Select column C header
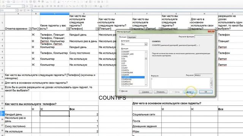This screenshot has width=243, height=136. point(55,14)
